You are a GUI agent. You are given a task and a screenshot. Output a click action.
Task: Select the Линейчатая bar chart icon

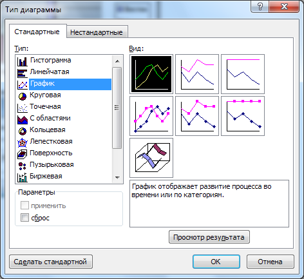coord(23,73)
